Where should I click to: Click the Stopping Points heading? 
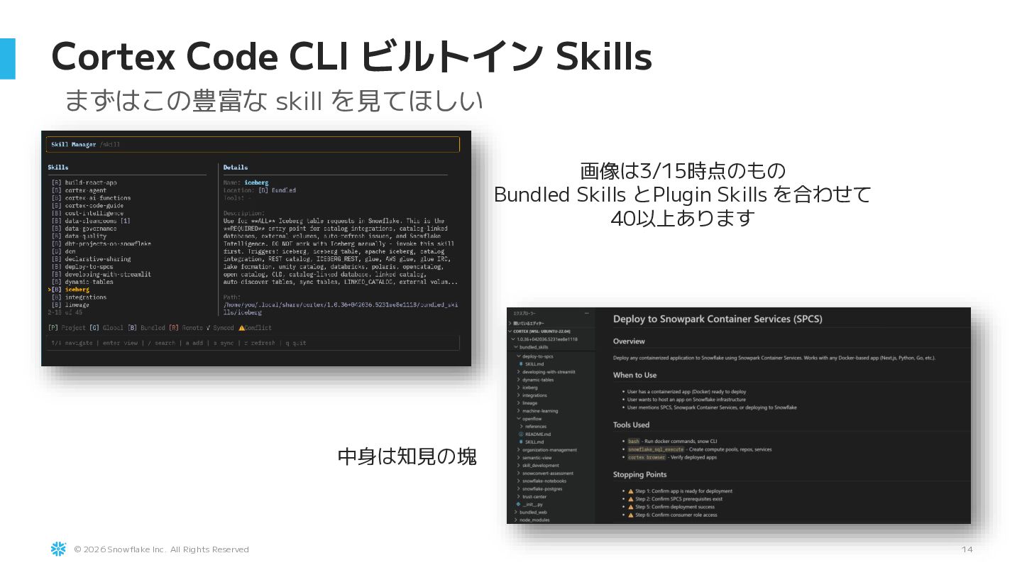tap(639, 474)
